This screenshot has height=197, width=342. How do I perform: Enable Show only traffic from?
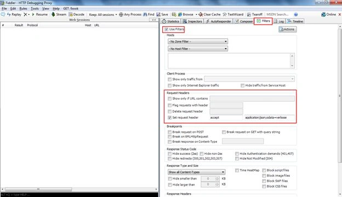pyautogui.click(x=169, y=79)
